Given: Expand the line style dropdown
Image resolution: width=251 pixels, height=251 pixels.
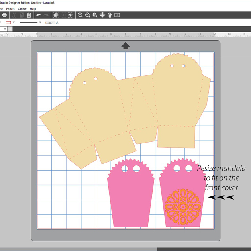Looking at the screenshot, I should (40, 23).
